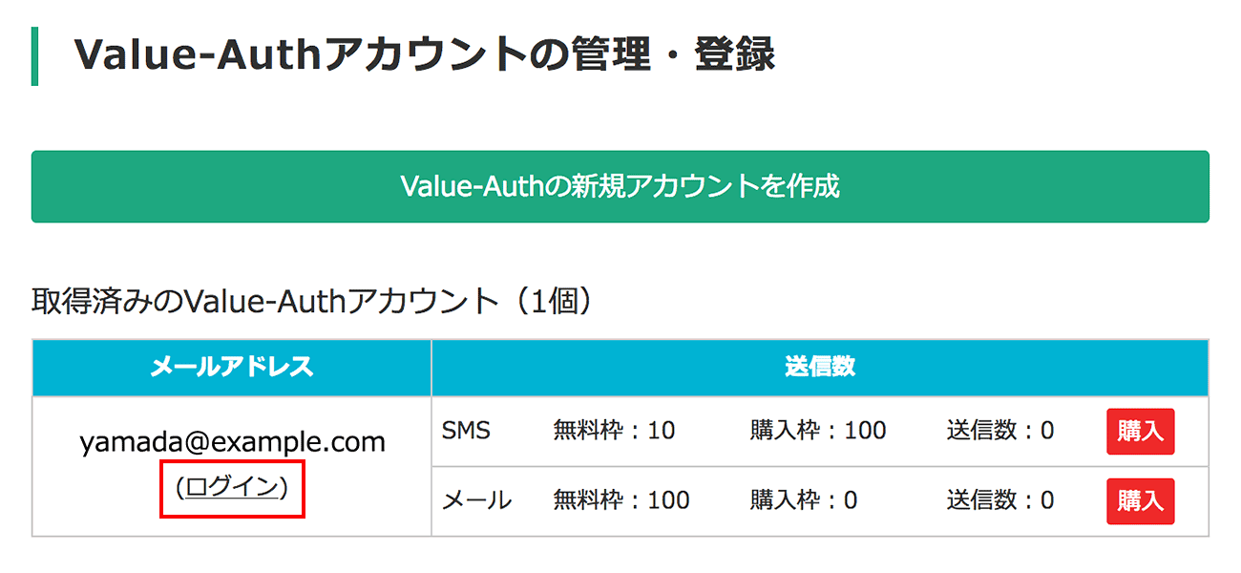Screen dimensions: 1241x573
Task: Select SMS 購入枠：100 value
Action: pos(818,431)
